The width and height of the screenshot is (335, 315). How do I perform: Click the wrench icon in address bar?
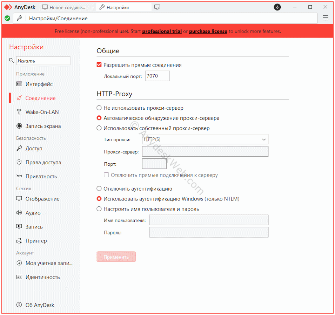(x=19, y=18)
